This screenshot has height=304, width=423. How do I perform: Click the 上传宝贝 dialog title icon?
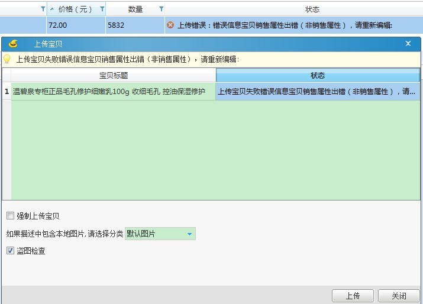pos(13,44)
